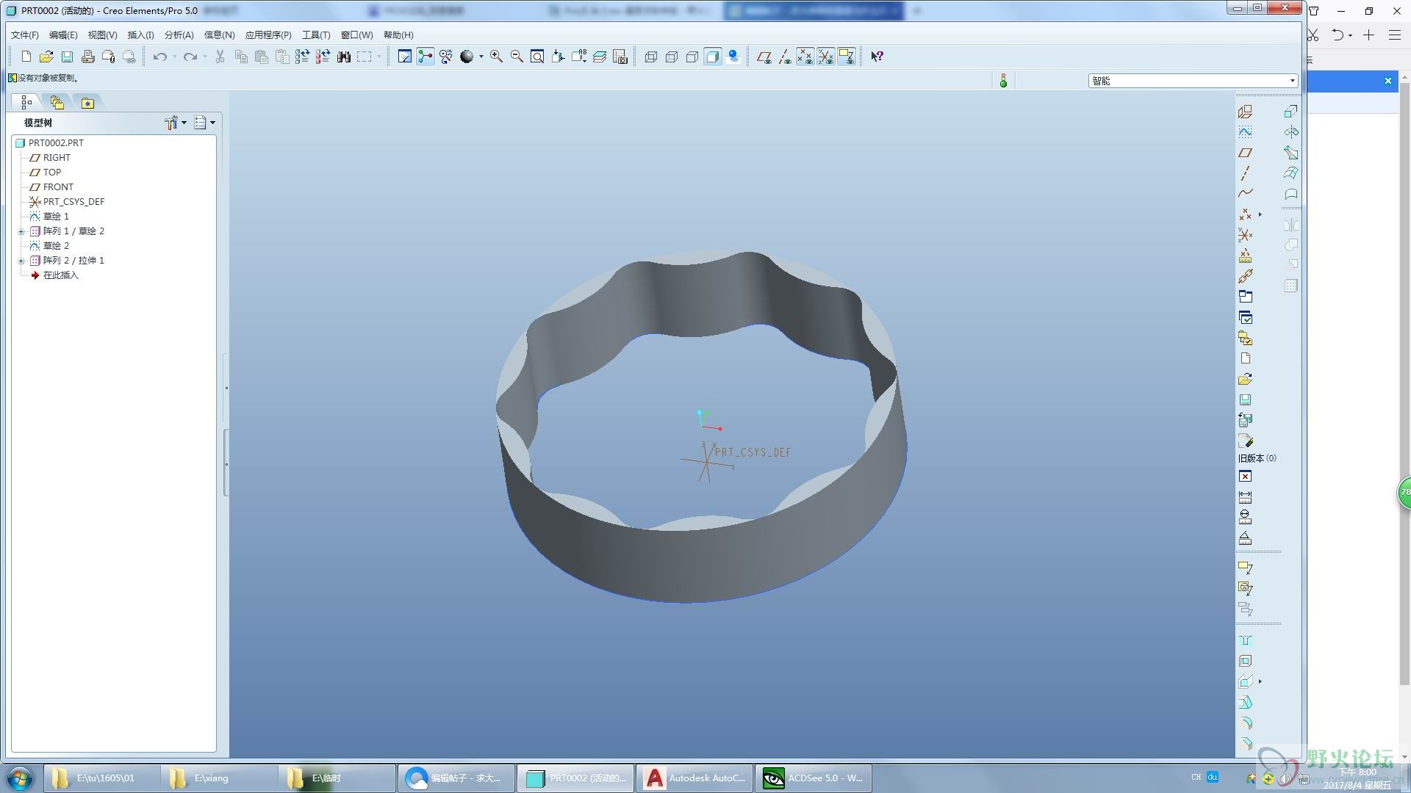
Task: Open the appearance gallery dropdown arrow
Action: (x=481, y=57)
